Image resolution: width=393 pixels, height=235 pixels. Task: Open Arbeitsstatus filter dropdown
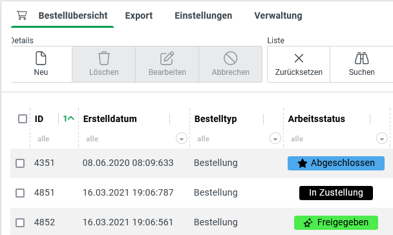[x=382, y=138]
